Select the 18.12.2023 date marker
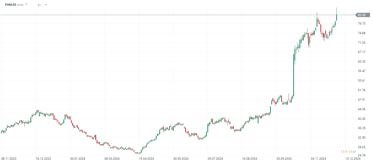Image resolution: width=373 pixels, height=163 pixels. pos(43,159)
